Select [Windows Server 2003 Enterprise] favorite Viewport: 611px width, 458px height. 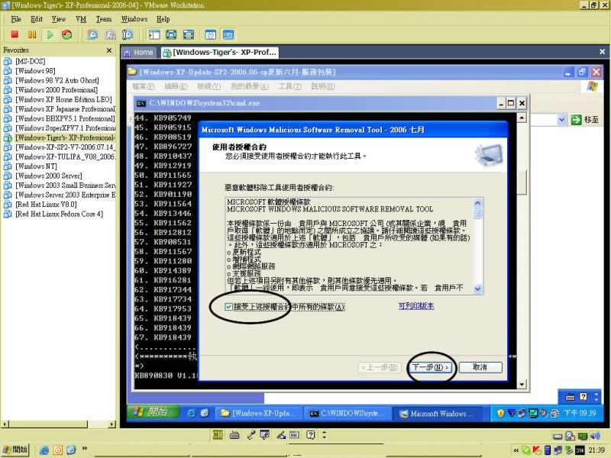click(x=66, y=195)
